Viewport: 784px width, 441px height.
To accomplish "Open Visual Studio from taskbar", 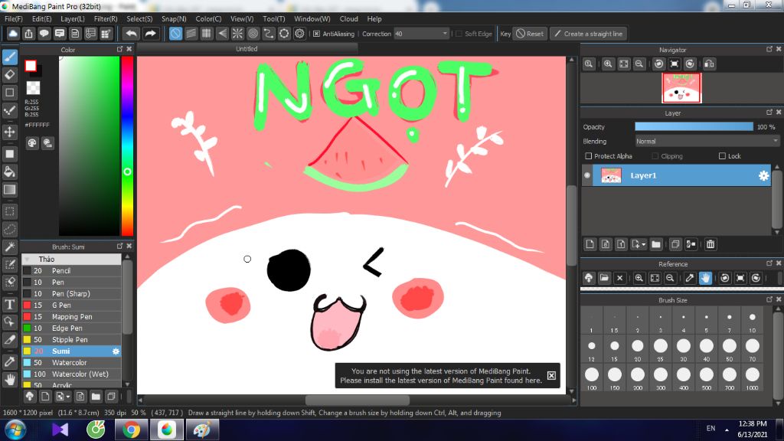I will [x=60, y=430].
